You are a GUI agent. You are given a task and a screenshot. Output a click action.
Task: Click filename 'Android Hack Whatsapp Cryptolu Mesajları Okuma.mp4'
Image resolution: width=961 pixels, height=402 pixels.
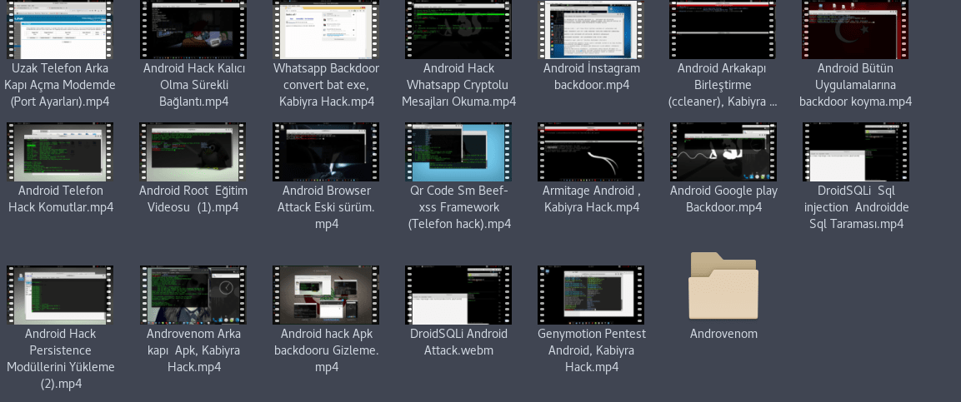point(458,85)
